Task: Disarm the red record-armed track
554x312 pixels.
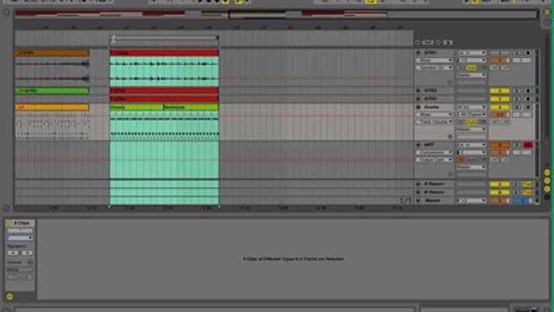Action: [x=528, y=145]
